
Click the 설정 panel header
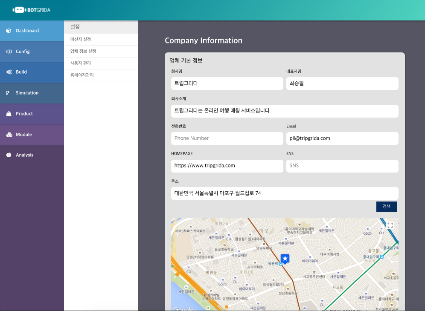click(x=101, y=27)
